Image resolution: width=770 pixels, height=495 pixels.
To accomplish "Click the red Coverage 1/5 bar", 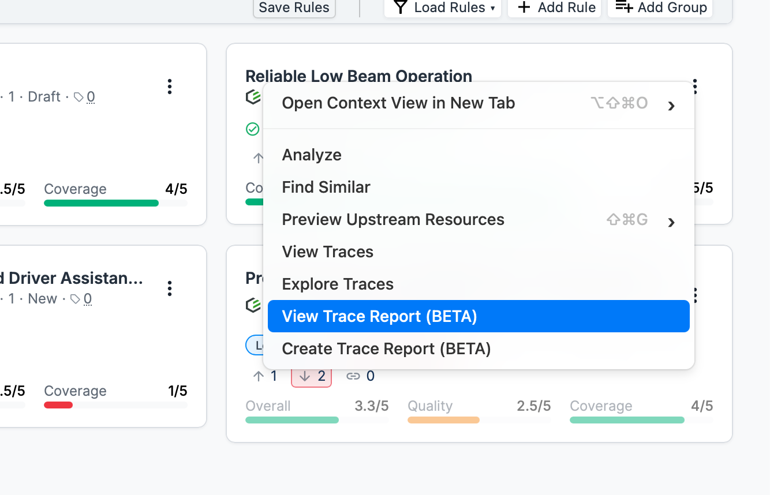I will pos(115,405).
